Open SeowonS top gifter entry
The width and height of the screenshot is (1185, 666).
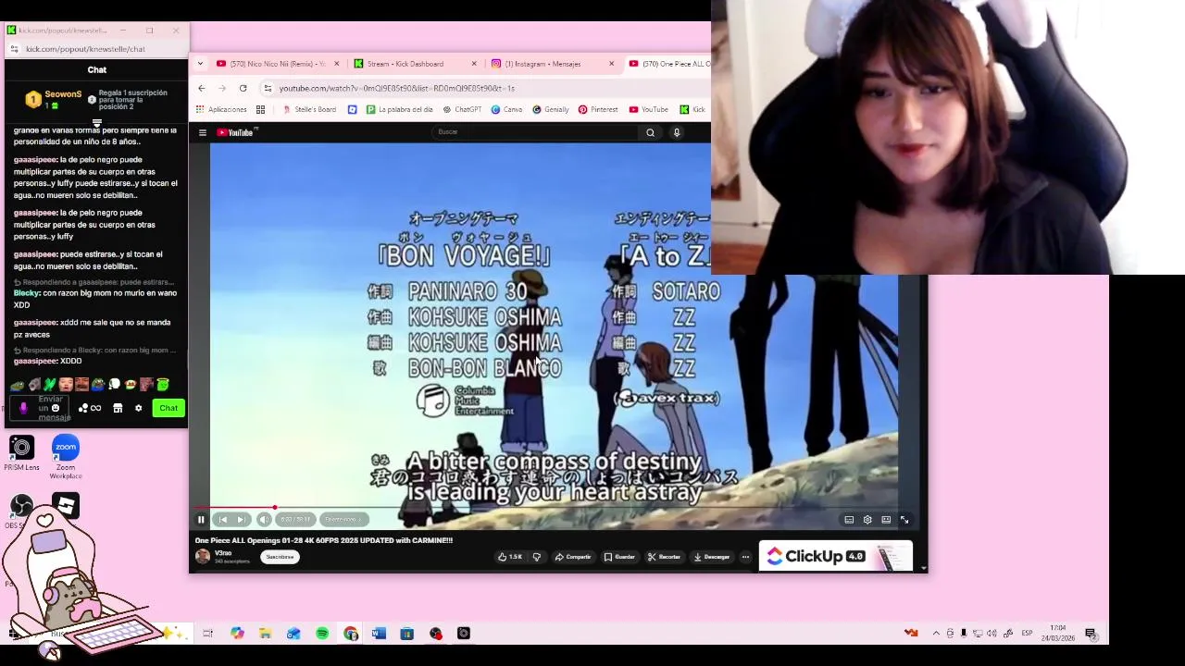[54, 99]
